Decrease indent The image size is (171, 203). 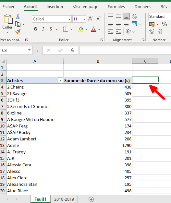click(x=111, y=31)
